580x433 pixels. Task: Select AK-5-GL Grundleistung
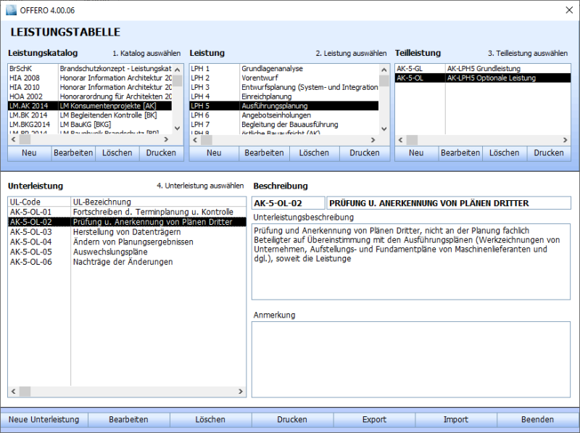click(x=483, y=68)
